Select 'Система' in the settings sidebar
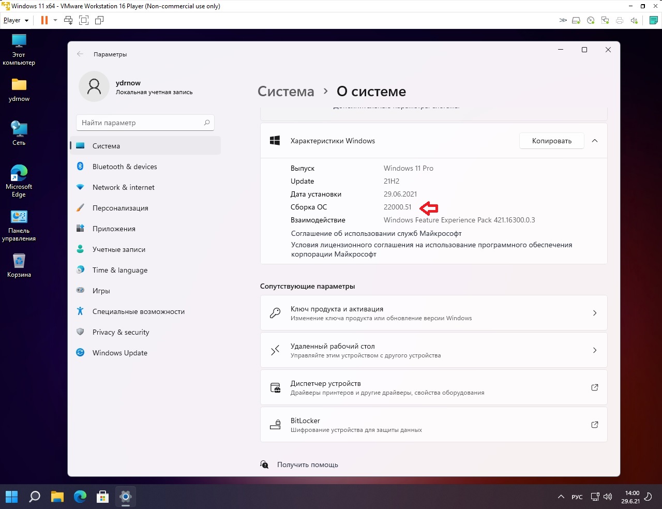This screenshot has width=662, height=509. click(145, 146)
